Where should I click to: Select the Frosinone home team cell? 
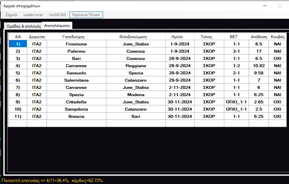[x=76, y=44]
